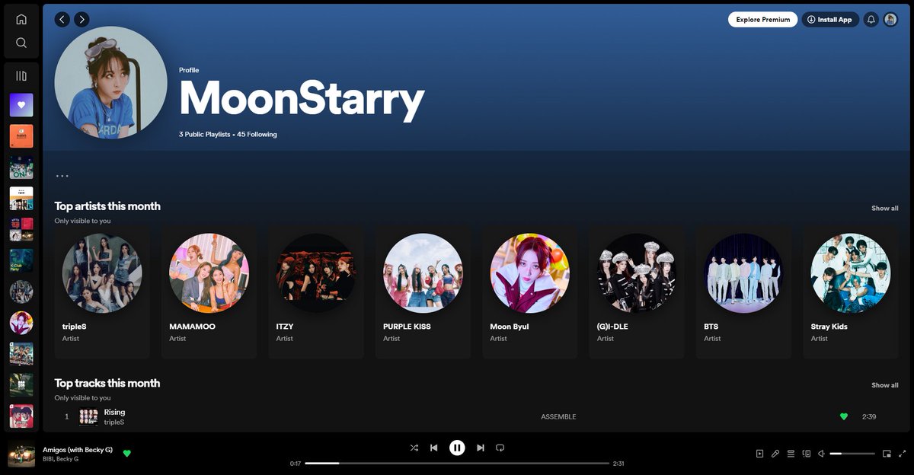Click BIBI artist in now playing bar
This screenshot has width=914, height=475.
pyautogui.click(x=49, y=459)
